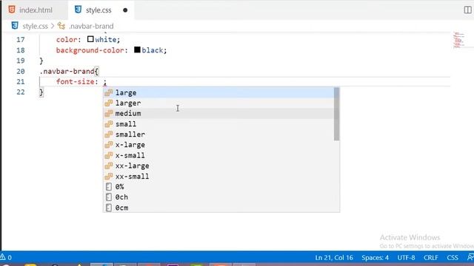Click the unit icon beside '0cm'
Image resolution: width=474 pixels, height=266 pixels.
click(x=109, y=208)
